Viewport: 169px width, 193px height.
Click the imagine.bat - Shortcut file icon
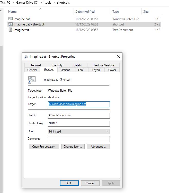point(11,24)
